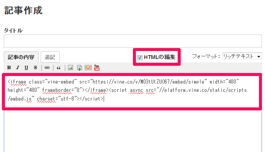The image size is (265, 152).
Task: Apply strikethrough formatting with the S icon
Action: point(35,68)
